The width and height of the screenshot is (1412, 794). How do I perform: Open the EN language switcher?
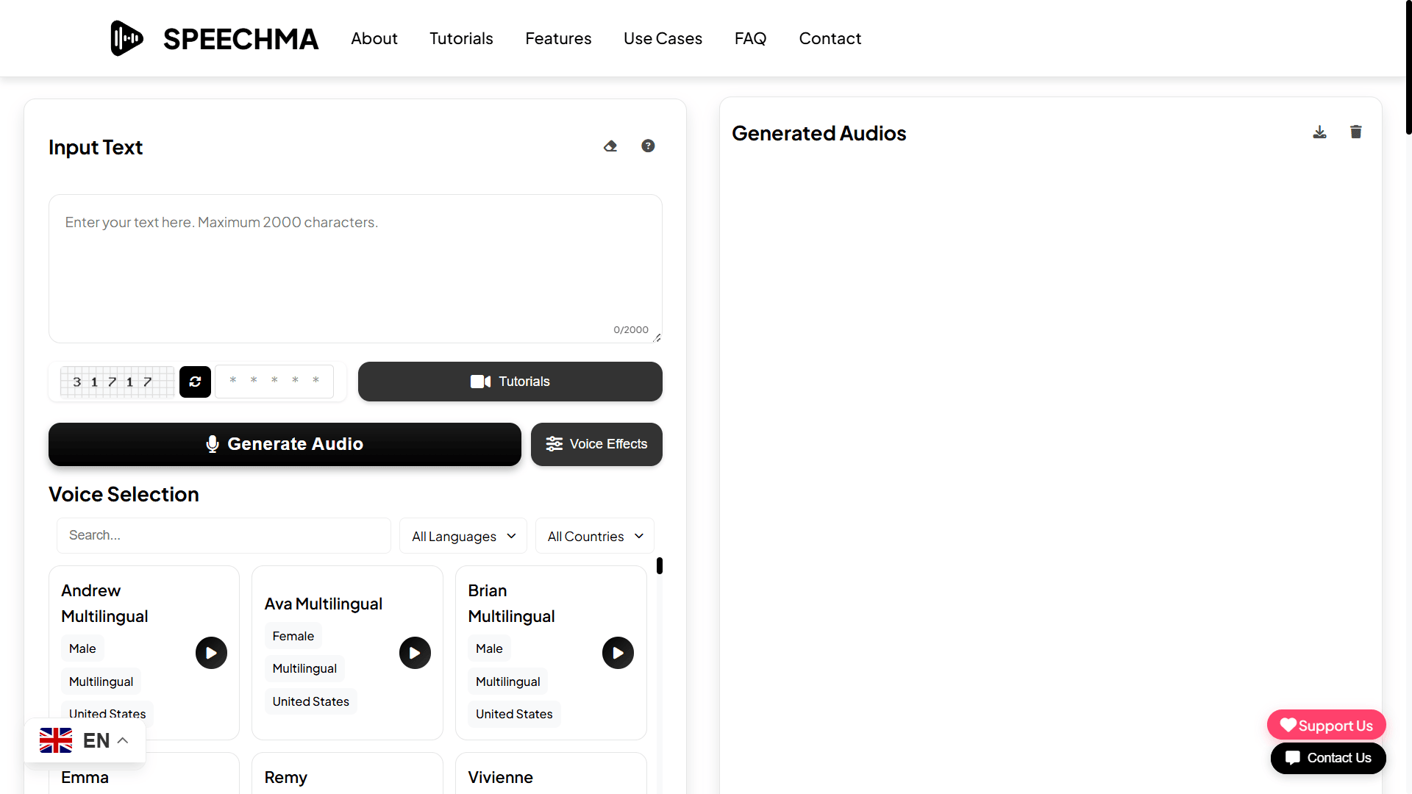pyautogui.click(x=85, y=740)
